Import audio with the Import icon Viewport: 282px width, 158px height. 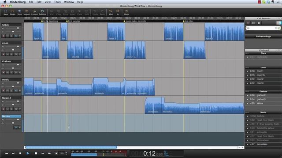[27, 12]
